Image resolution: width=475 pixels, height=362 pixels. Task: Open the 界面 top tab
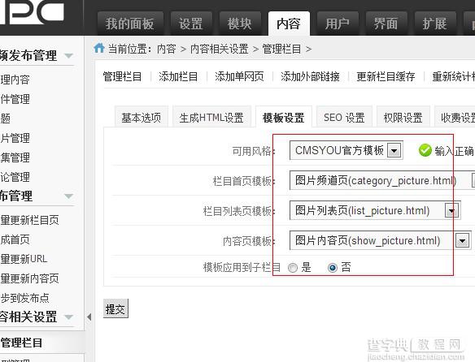pyautogui.click(x=386, y=24)
